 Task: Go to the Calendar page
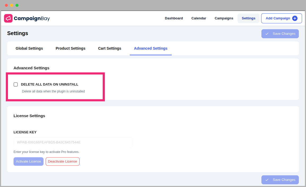coord(199,18)
